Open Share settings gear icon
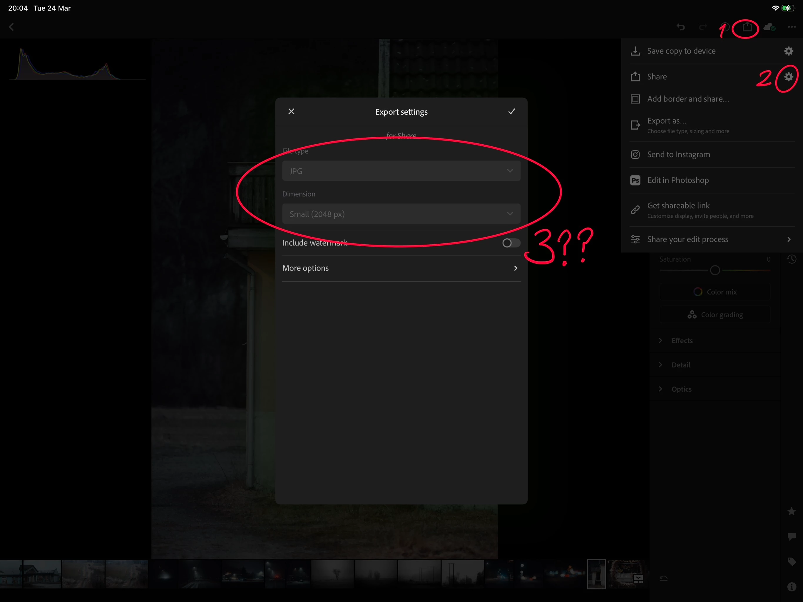The width and height of the screenshot is (803, 602). (789, 77)
